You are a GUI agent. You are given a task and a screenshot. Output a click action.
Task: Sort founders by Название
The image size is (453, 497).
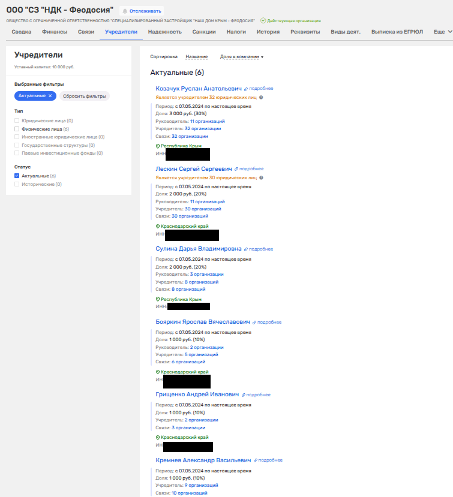coord(196,57)
